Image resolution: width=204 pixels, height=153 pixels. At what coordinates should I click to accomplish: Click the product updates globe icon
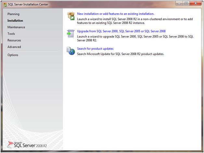coord(70,51)
